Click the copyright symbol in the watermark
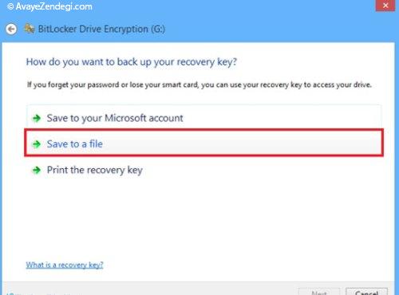This screenshot has width=399, height=295. pos(10,6)
